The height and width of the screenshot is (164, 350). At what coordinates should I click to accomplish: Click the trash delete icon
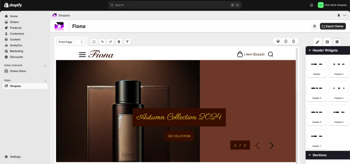pyautogui.click(x=119, y=42)
